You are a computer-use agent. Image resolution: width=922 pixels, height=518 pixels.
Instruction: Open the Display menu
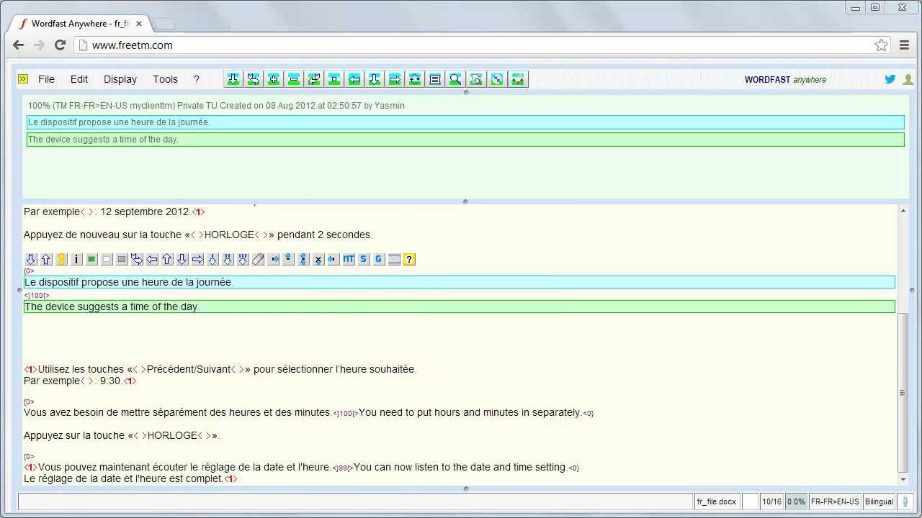click(x=120, y=79)
